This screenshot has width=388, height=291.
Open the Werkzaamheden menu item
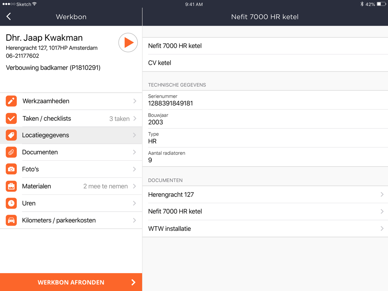click(x=71, y=101)
